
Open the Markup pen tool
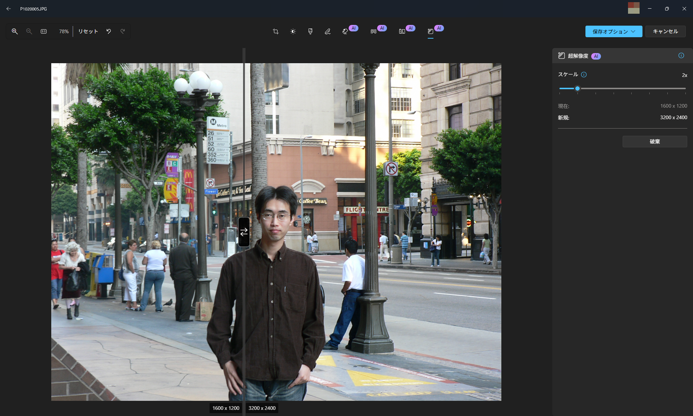328,31
